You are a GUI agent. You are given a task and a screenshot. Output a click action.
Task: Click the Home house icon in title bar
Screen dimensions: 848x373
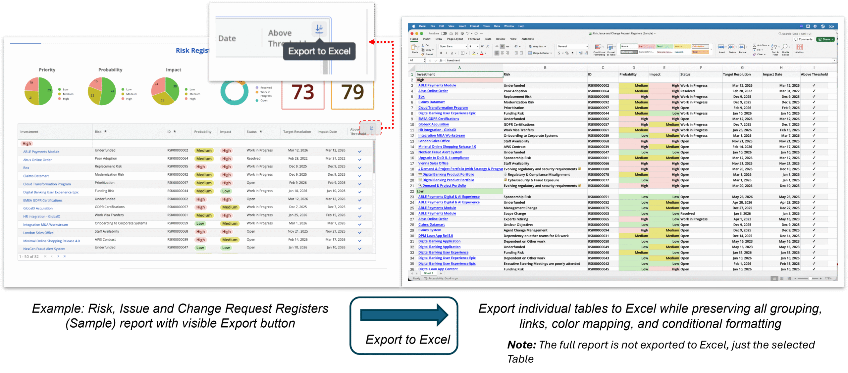pyautogui.click(x=451, y=33)
